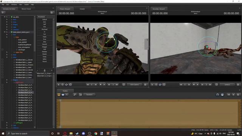Switch to the Motion Editor mode

tap(63, 95)
